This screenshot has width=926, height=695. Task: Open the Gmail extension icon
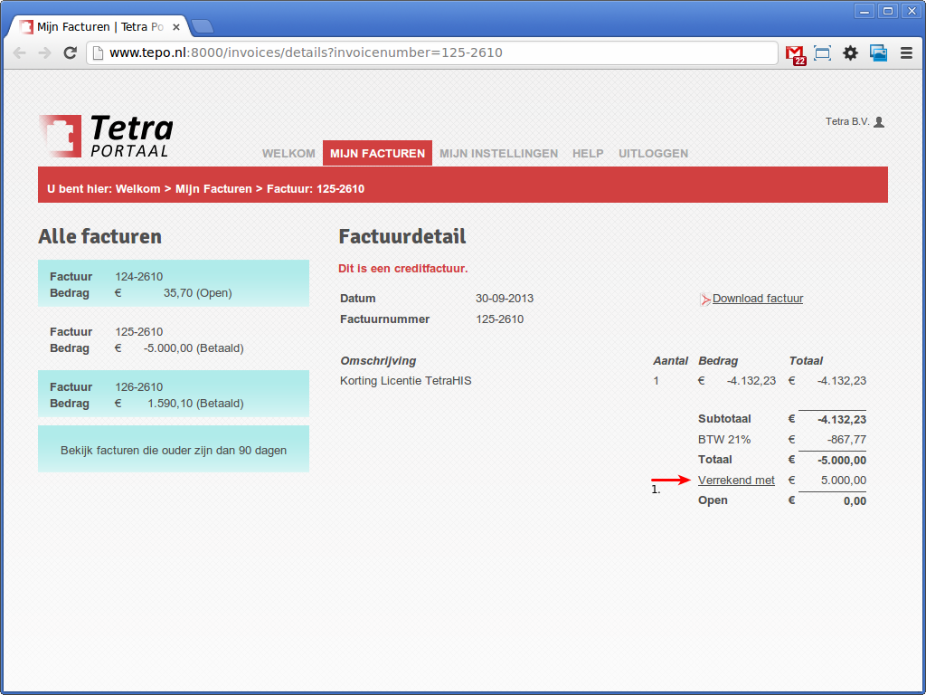coord(795,53)
